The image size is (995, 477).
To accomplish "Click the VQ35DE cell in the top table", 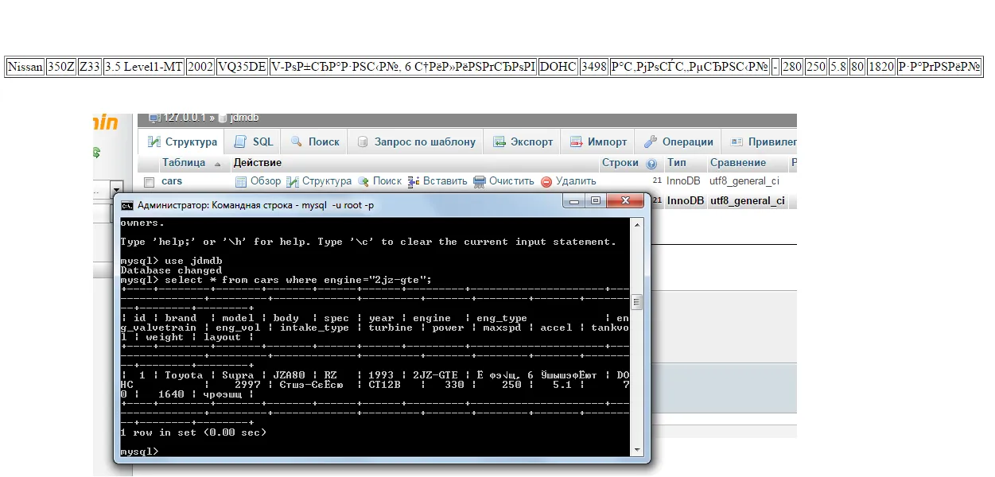I will pos(242,67).
